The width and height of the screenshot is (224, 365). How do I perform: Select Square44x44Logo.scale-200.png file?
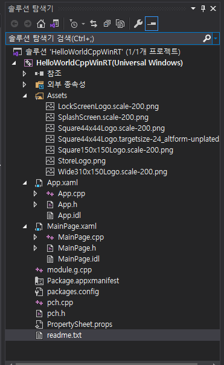(112, 128)
